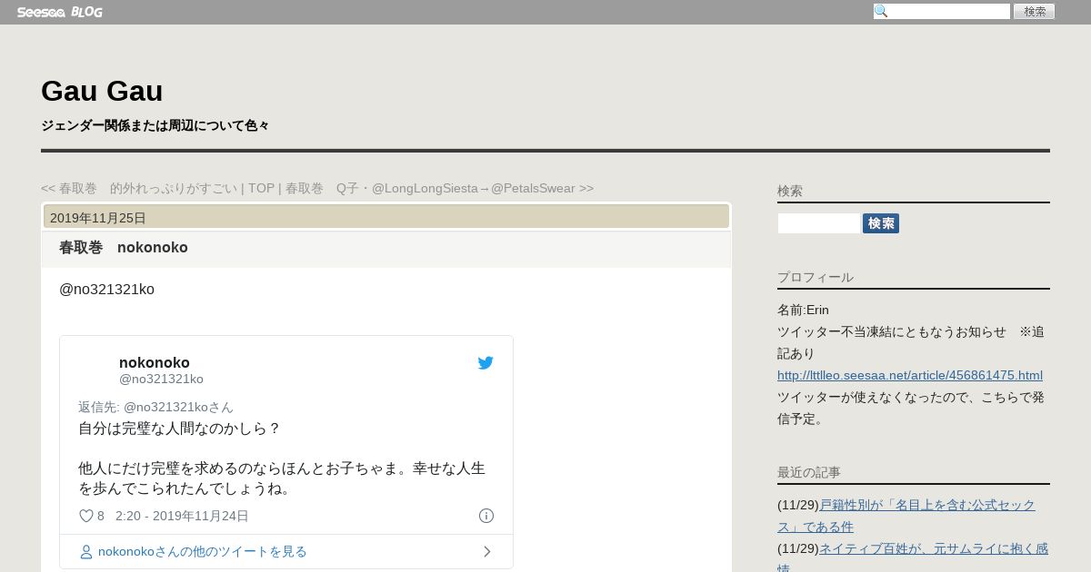Go to previous post 春取巻 的外れっぷりがすごい
Screen dimensions: 1091x572
[x=139, y=188]
